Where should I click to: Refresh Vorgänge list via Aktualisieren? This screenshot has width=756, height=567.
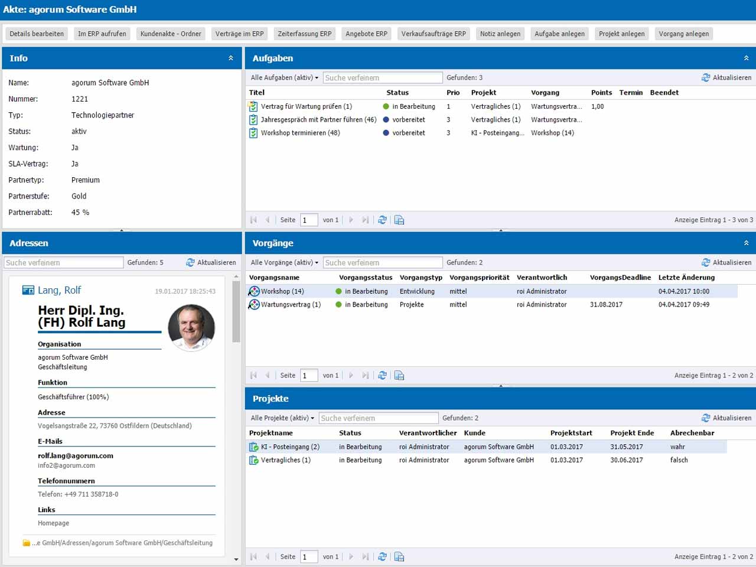tap(726, 262)
